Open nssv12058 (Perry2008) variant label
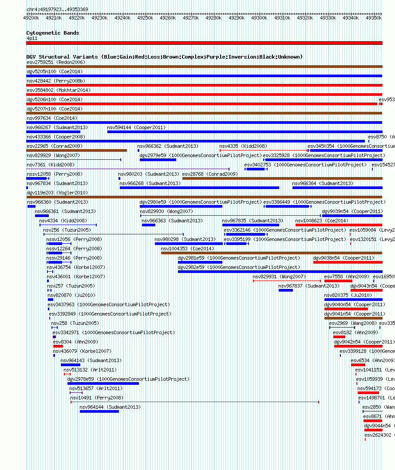The width and height of the screenshot is (395, 470). [55, 174]
